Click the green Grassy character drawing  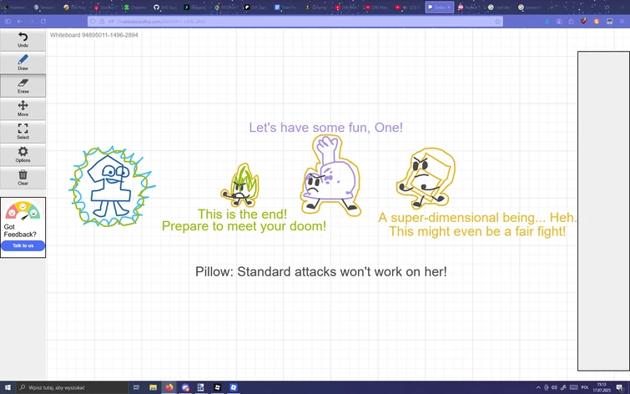point(240,185)
